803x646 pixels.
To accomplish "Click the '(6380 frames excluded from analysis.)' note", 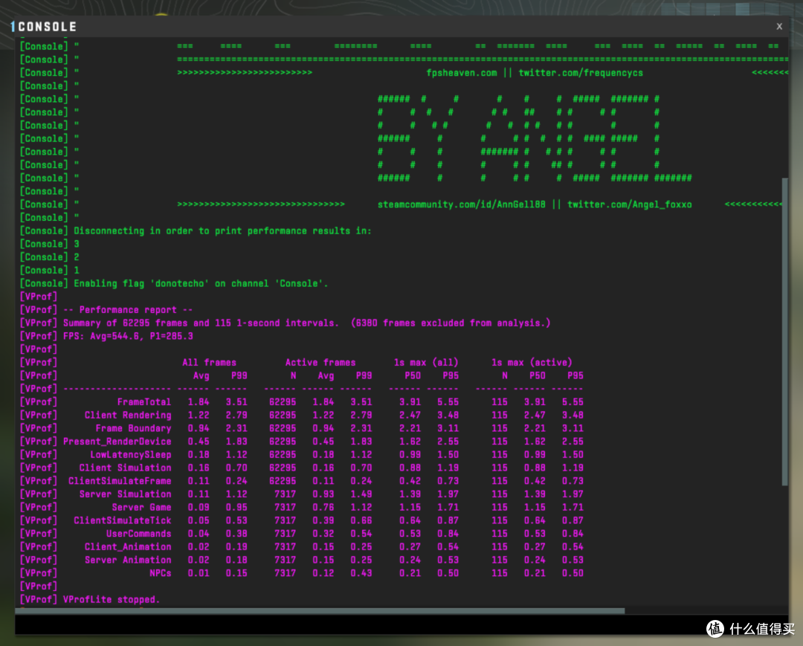I will coord(451,323).
